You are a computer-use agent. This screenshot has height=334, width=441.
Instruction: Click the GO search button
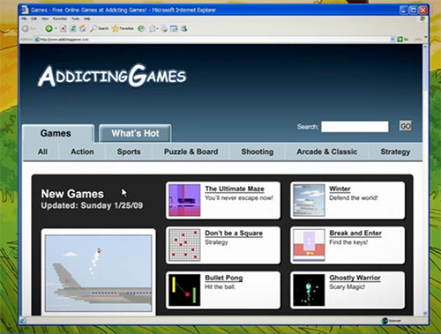tap(406, 126)
